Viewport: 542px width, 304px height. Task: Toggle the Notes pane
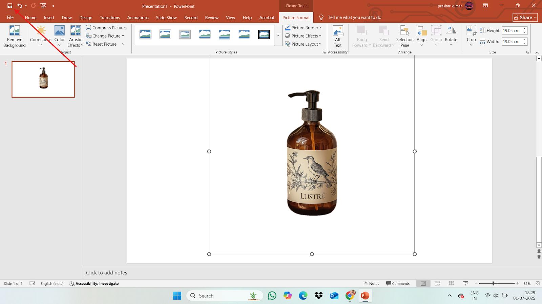371,283
